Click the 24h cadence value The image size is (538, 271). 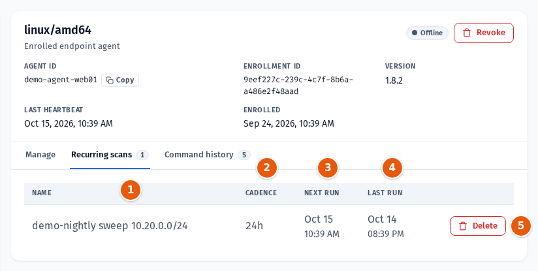pyautogui.click(x=254, y=226)
